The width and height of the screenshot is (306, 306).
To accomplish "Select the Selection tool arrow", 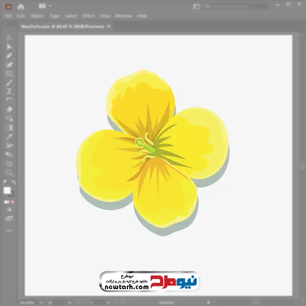I will [9, 38].
